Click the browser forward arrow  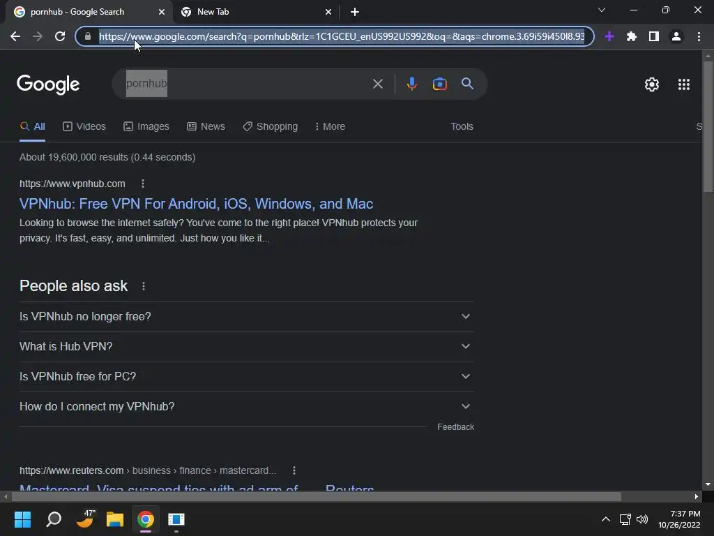coord(38,36)
